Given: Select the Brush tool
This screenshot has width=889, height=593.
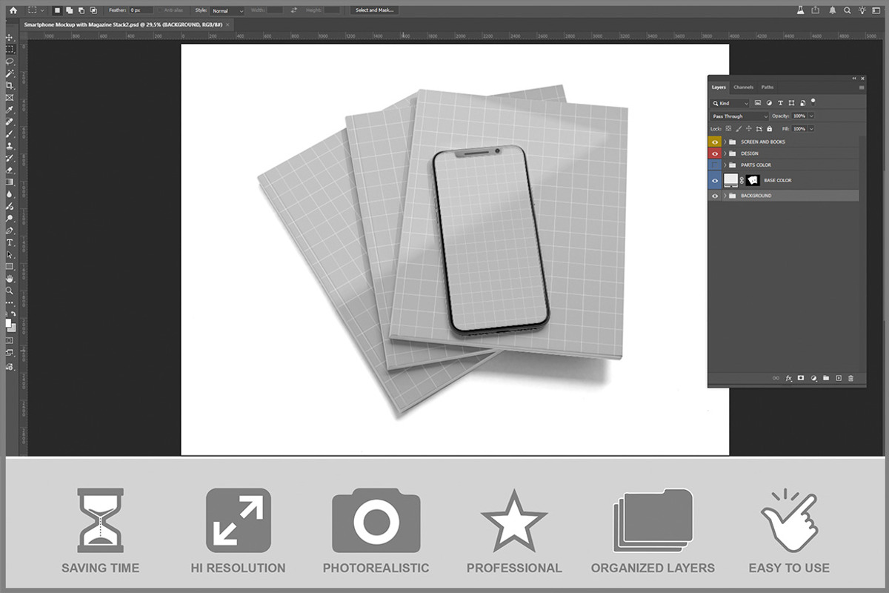Looking at the screenshot, I should tap(10, 133).
